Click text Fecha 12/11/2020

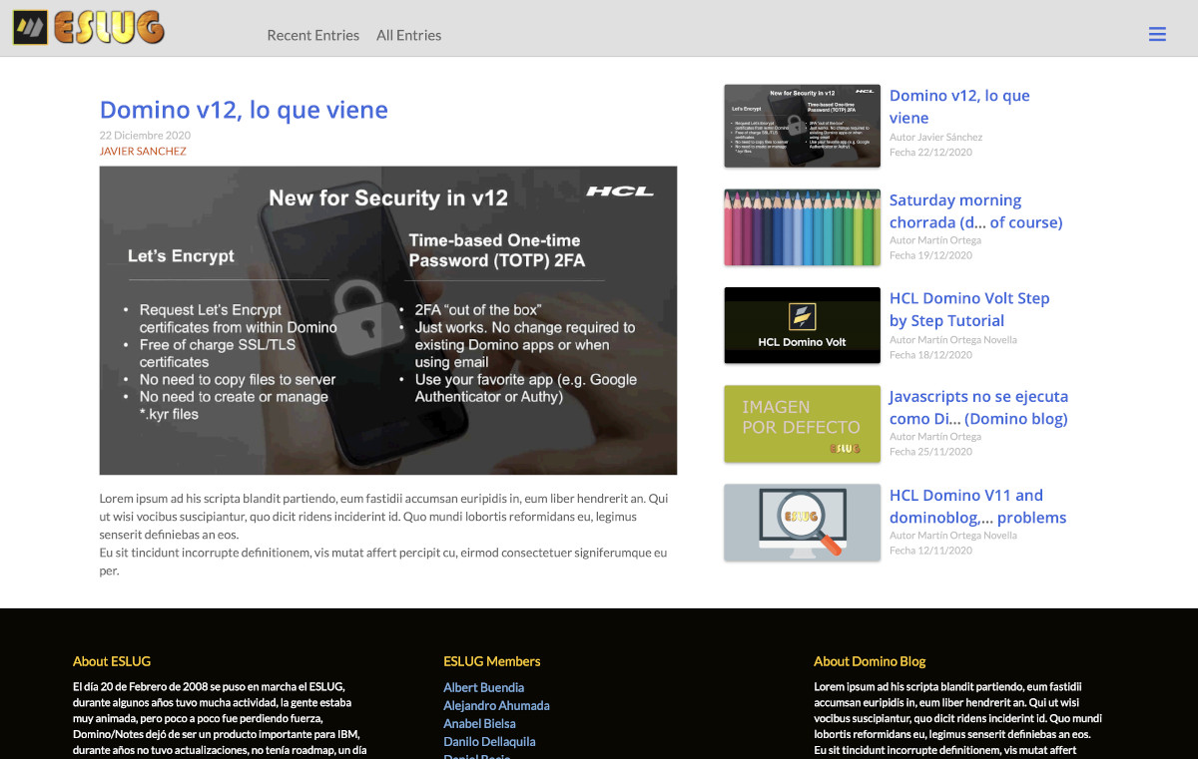pos(930,551)
